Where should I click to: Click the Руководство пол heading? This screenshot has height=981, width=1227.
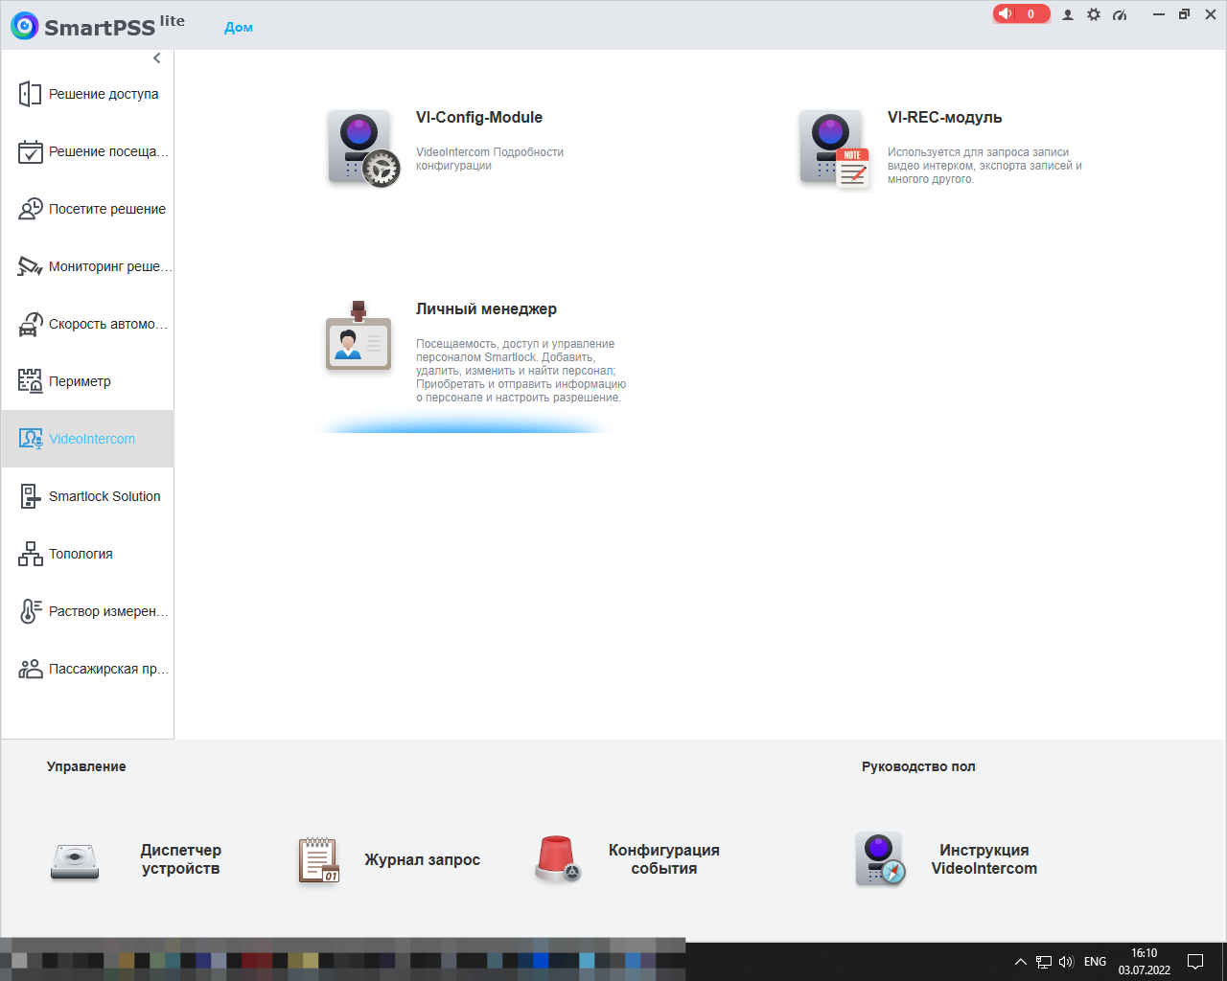click(918, 766)
